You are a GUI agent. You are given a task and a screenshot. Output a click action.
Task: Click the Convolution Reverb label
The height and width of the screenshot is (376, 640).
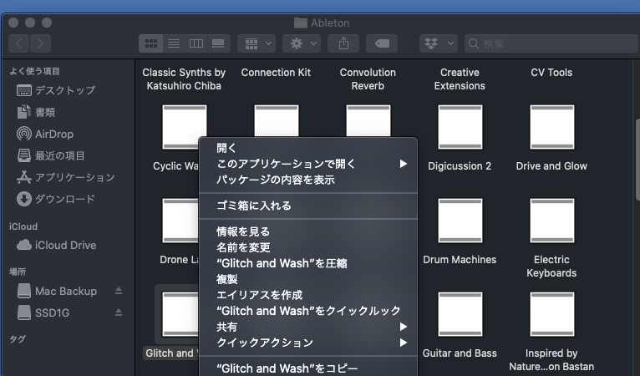[x=368, y=79]
